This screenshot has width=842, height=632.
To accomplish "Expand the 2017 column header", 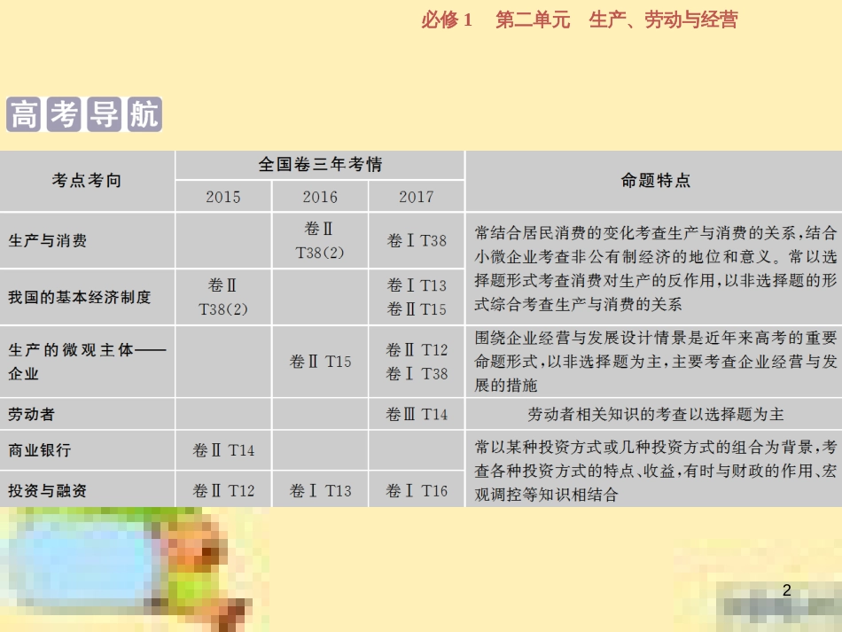I will click(416, 197).
